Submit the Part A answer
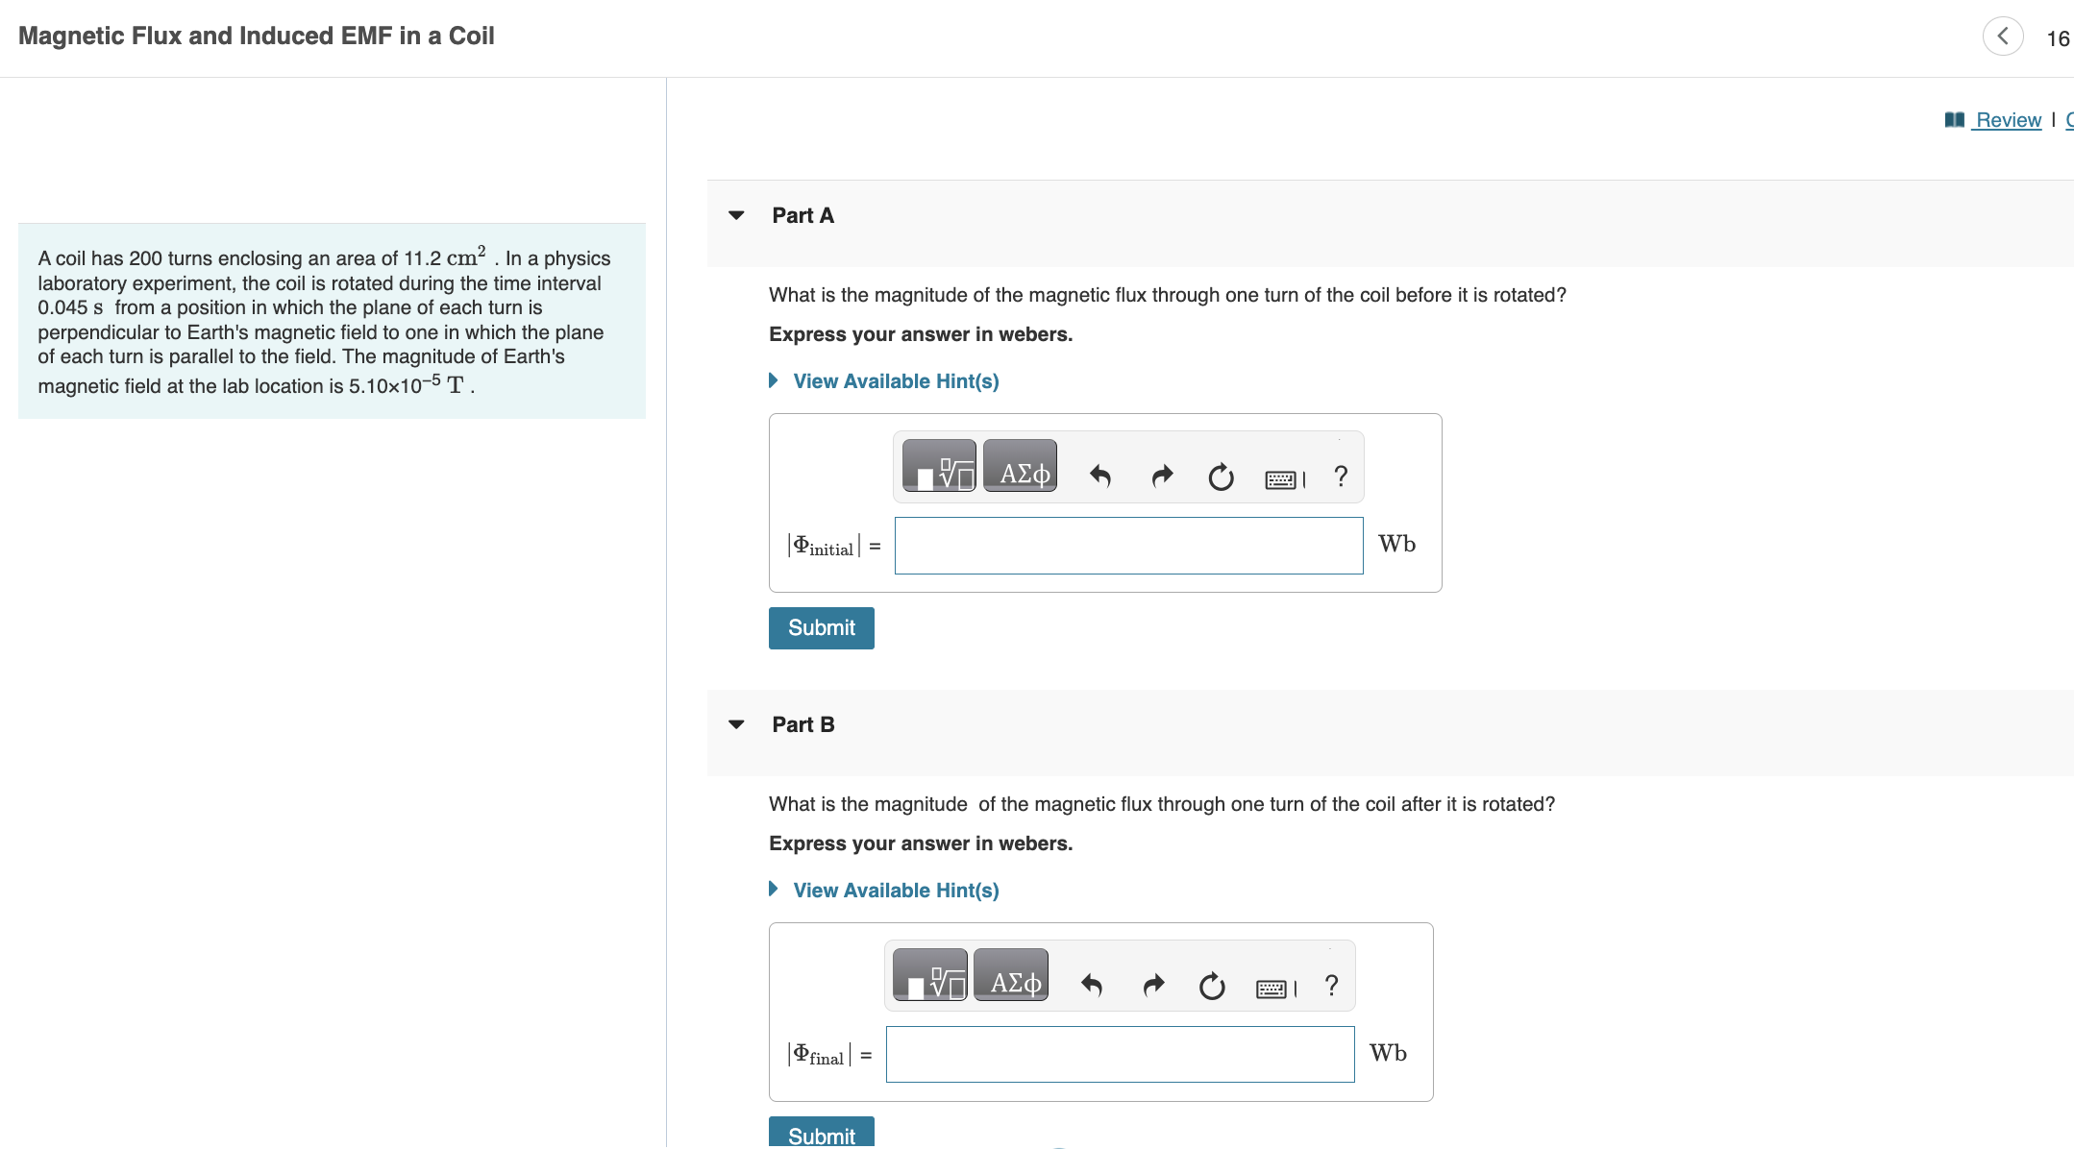This screenshot has height=1149, width=2074. coord(822,628)
